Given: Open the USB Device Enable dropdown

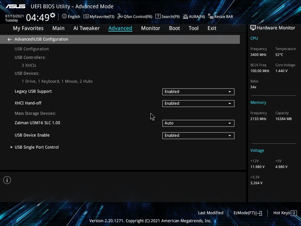Looking at the screenshot, I should click(198, 135).
